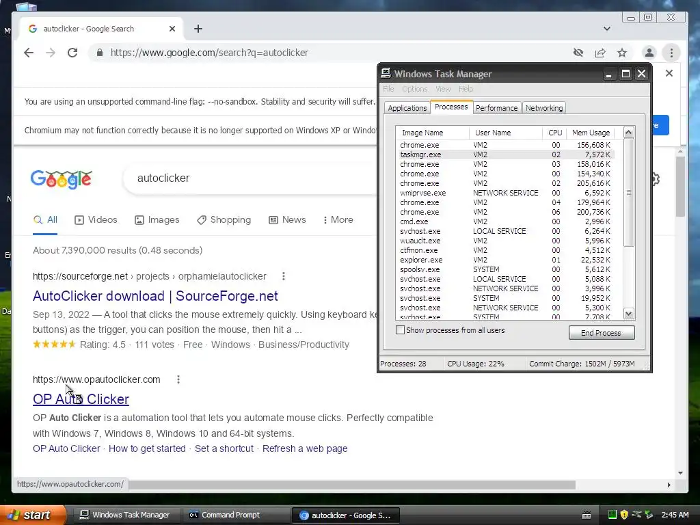This screenshot has width=700, height=525.
Task: Click the green Task Manager CPU tray icon
Action: (612, 515)
